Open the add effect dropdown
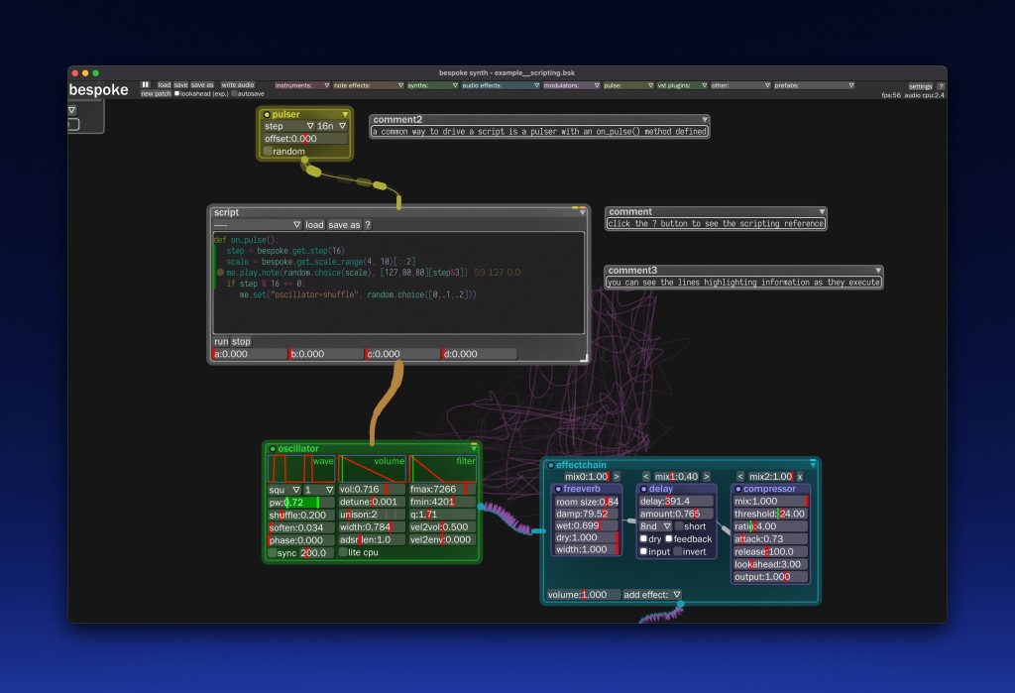 (652, 595)
